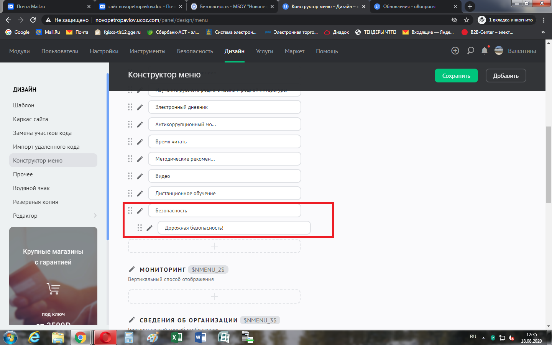Add item in empty МОНИТОРИНГ placeholder

214,297
